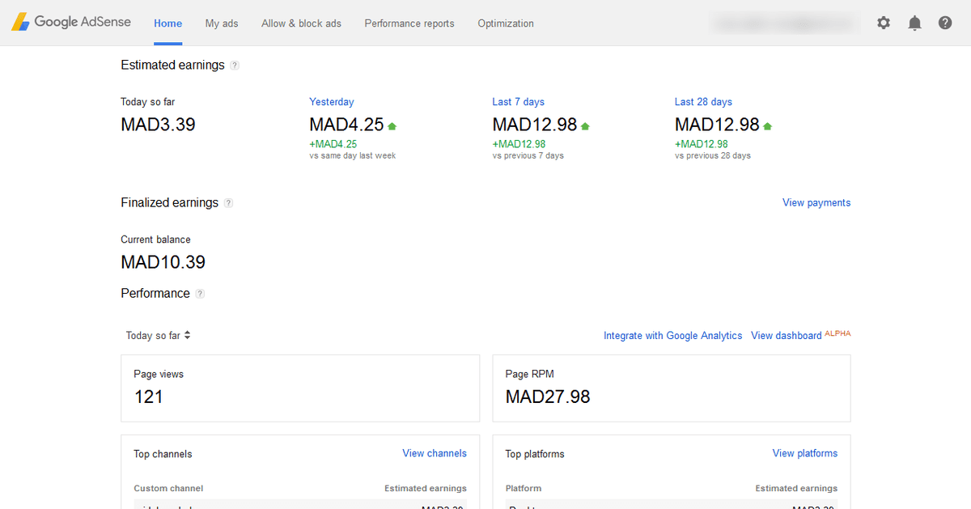This screenshot has height=509, width=971.
Task: Click the help question mark icon in header
Action: 945,23
